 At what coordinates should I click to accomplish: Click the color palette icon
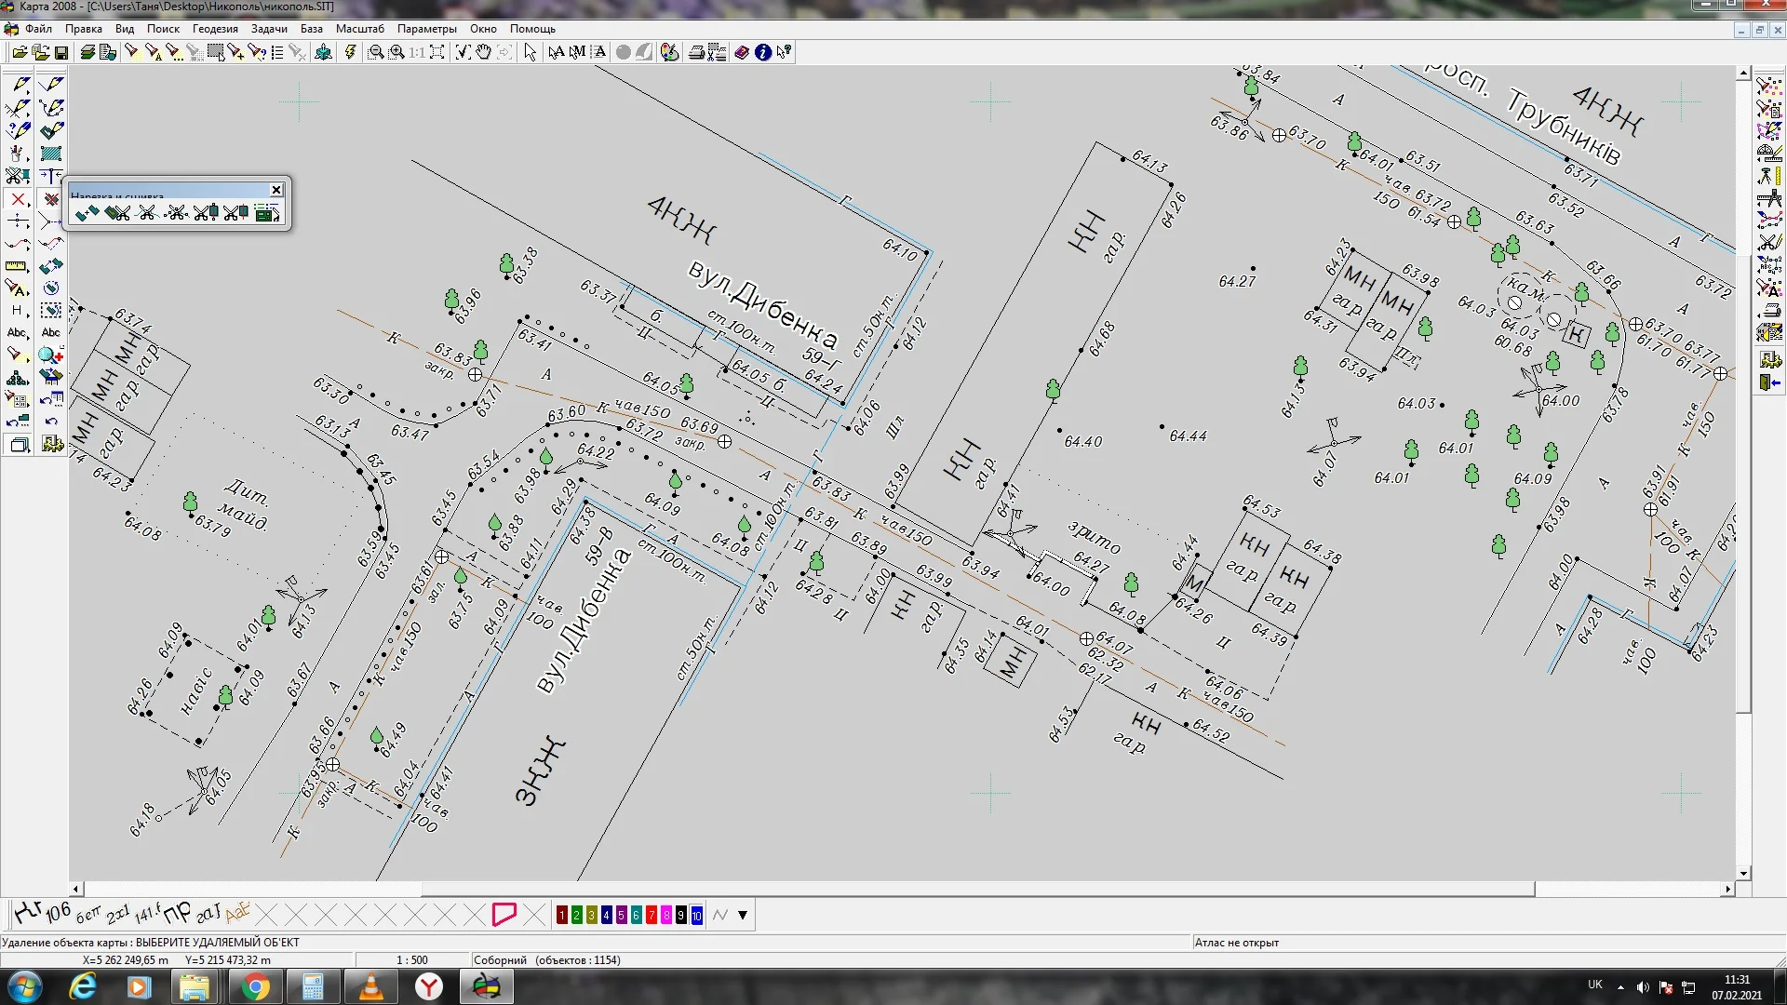669,53
